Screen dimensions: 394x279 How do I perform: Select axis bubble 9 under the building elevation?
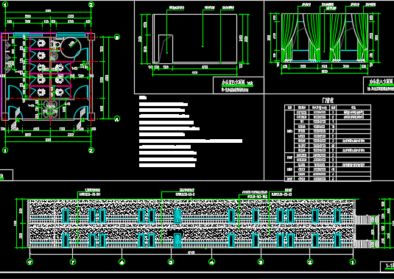[30, 262]
